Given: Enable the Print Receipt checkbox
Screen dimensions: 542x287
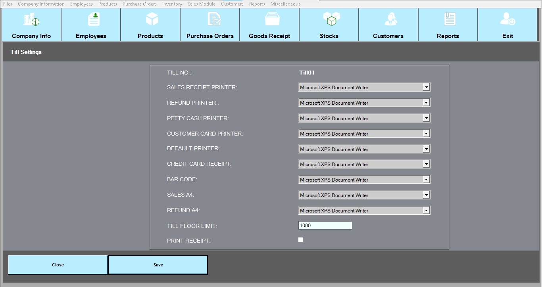Looking at the screenshot, I should [300, 240].
